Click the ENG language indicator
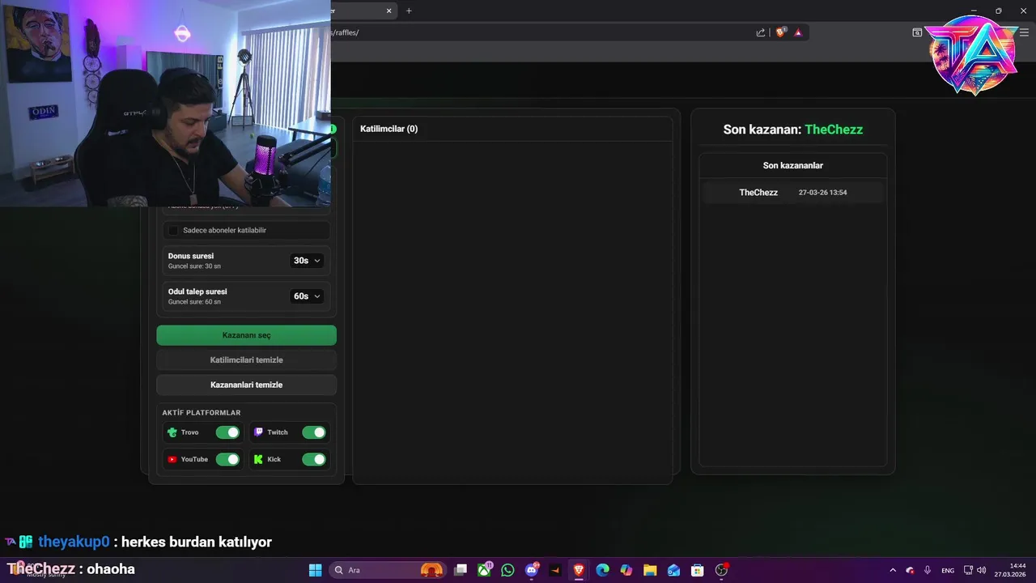The image size is (1036, 583). (x=948, y=570)
